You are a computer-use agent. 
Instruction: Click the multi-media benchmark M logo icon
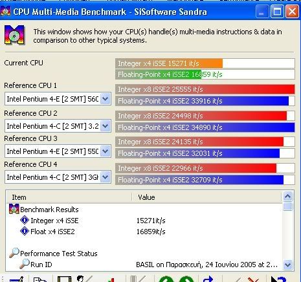click(x=14, y=35)
